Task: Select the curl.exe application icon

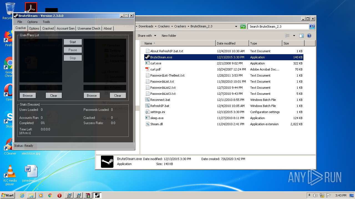Action: click(148, 63)
